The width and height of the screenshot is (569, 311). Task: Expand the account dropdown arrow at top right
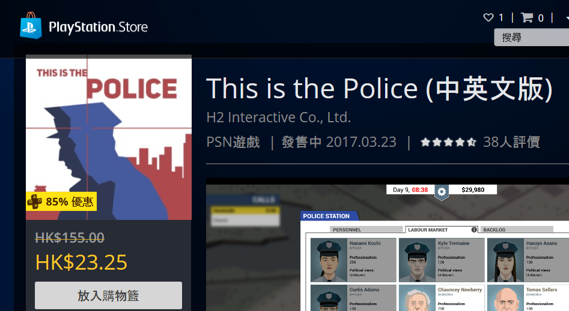click(567, 17)
